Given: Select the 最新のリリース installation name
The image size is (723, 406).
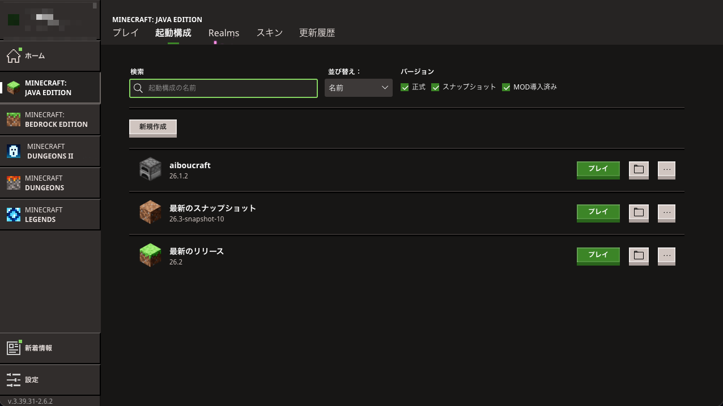Looking at the screenshot, I should click(197, 251).
